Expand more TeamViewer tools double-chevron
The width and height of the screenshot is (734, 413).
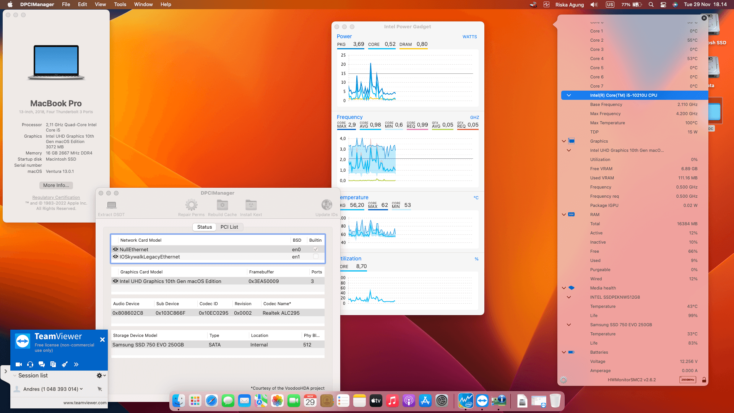[76, 364]
